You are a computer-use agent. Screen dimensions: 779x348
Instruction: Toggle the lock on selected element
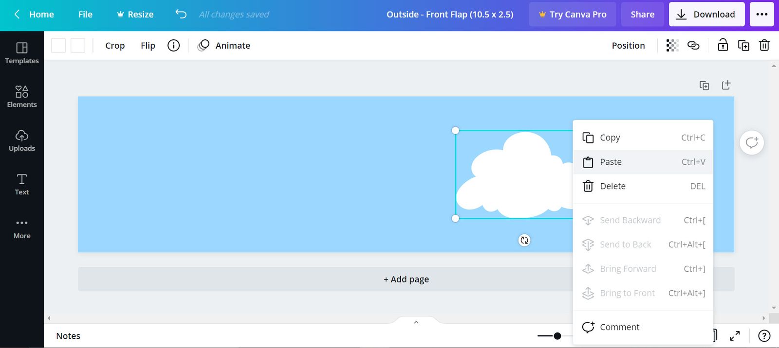[723, 46]
